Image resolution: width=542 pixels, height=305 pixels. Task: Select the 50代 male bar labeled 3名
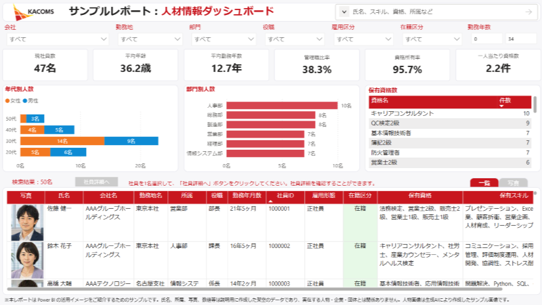tap(35, 119)
